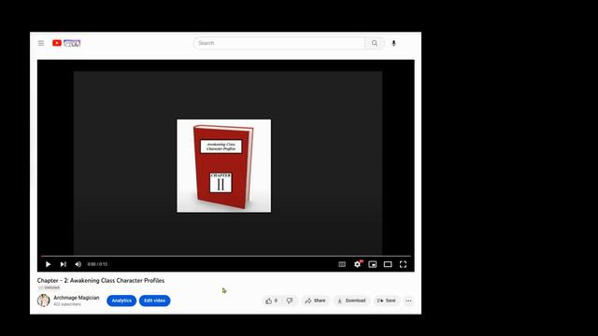Click the Unlisted visibility badge
598x336 pixels.
[x=50, y=287]
